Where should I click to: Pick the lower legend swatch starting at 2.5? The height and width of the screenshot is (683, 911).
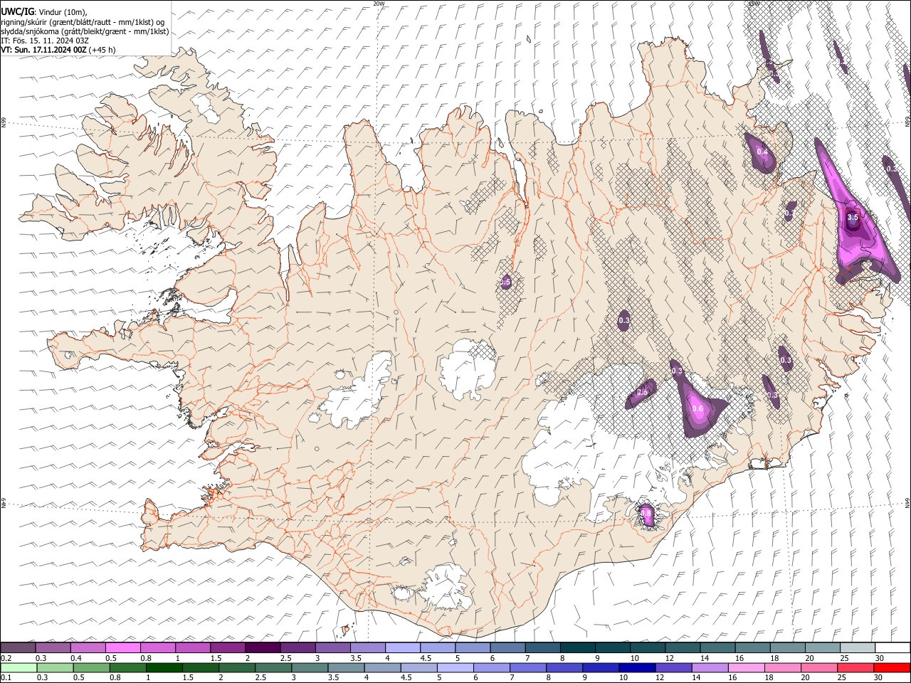point(273,667)
